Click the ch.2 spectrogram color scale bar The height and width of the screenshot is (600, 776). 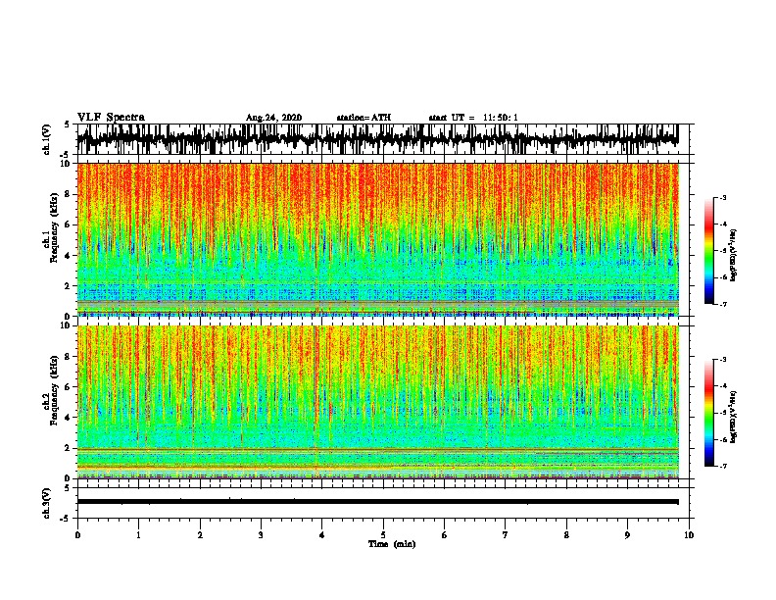[x=708, y=413]
